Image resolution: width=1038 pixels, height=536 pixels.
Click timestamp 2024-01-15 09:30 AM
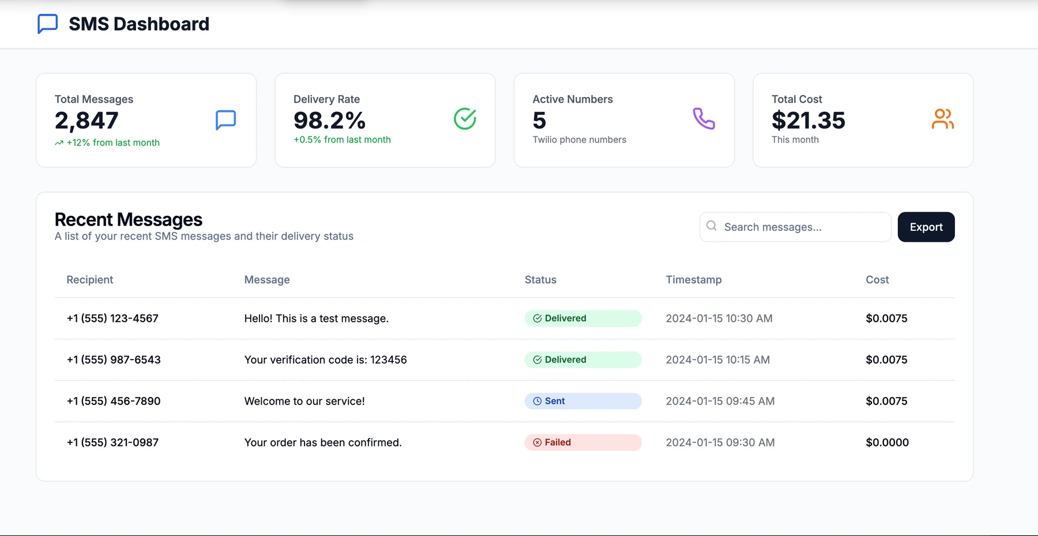[720, 443]
